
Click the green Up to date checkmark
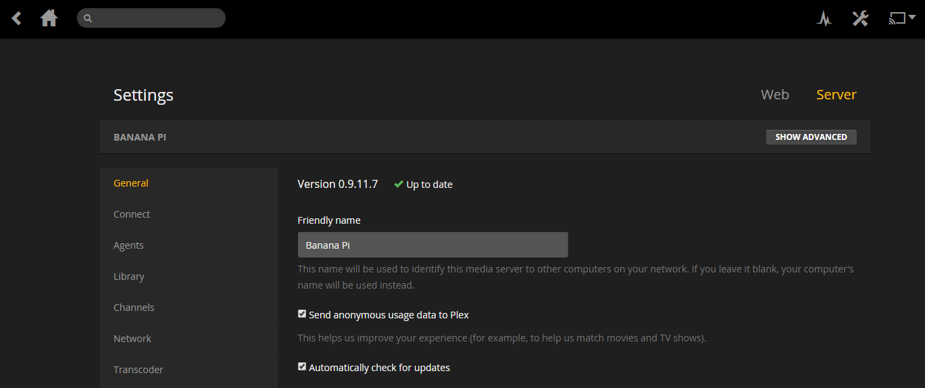(399, 185)
